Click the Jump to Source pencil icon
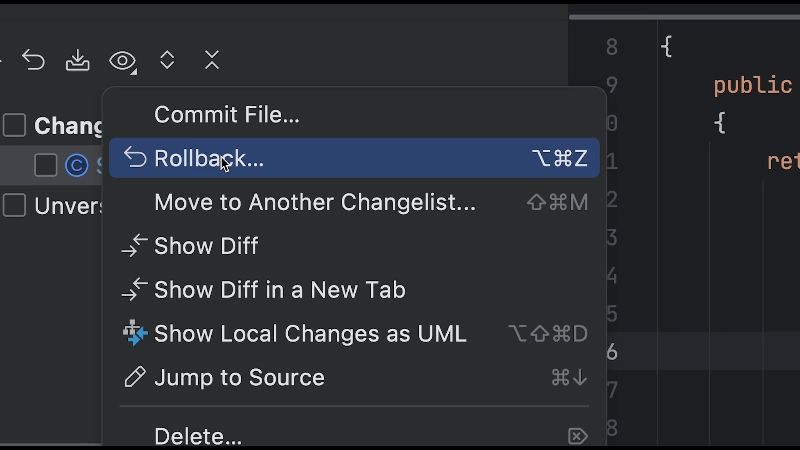Image resolution: width=800 pixels, height=450 pixels. [135, 377]
